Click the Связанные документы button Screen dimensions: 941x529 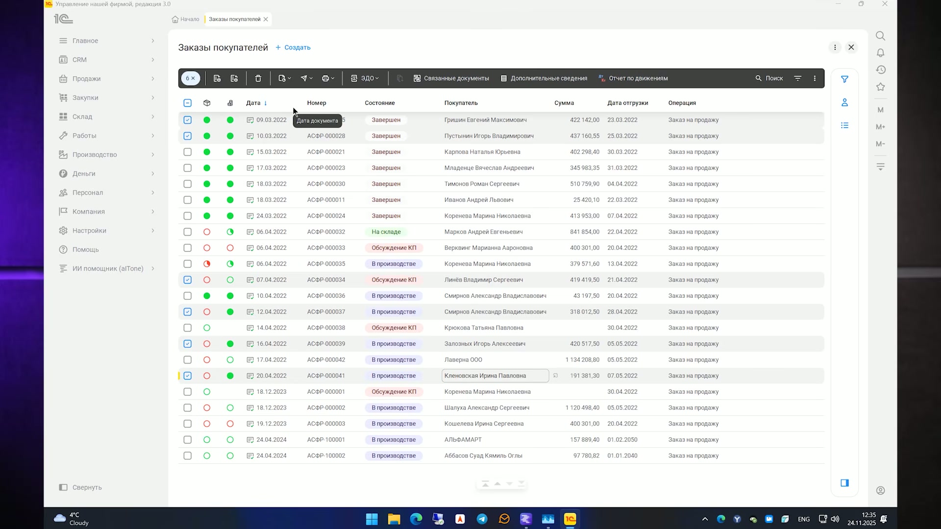(451, 78)
